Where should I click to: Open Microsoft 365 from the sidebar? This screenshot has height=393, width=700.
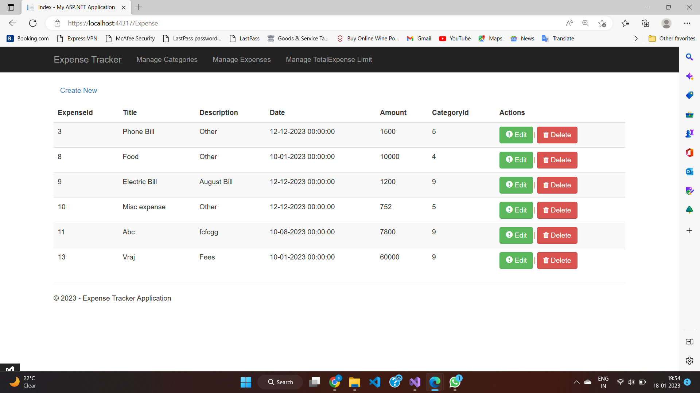[690, 153]
